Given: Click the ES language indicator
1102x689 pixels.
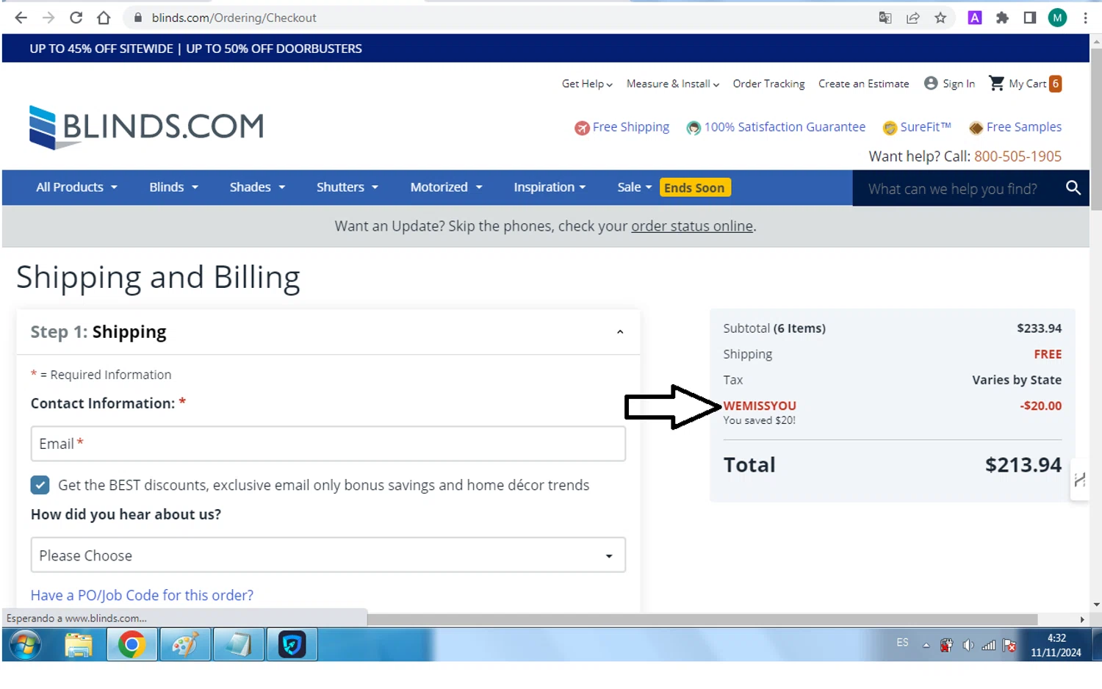Looking at the screenshot, I should [x=902, y=643].
